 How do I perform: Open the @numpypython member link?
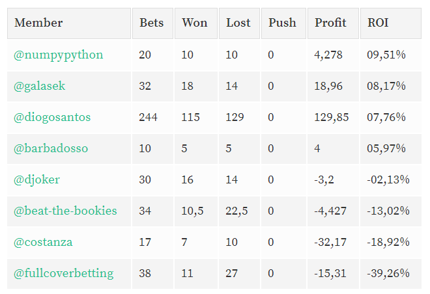(59, 55)
